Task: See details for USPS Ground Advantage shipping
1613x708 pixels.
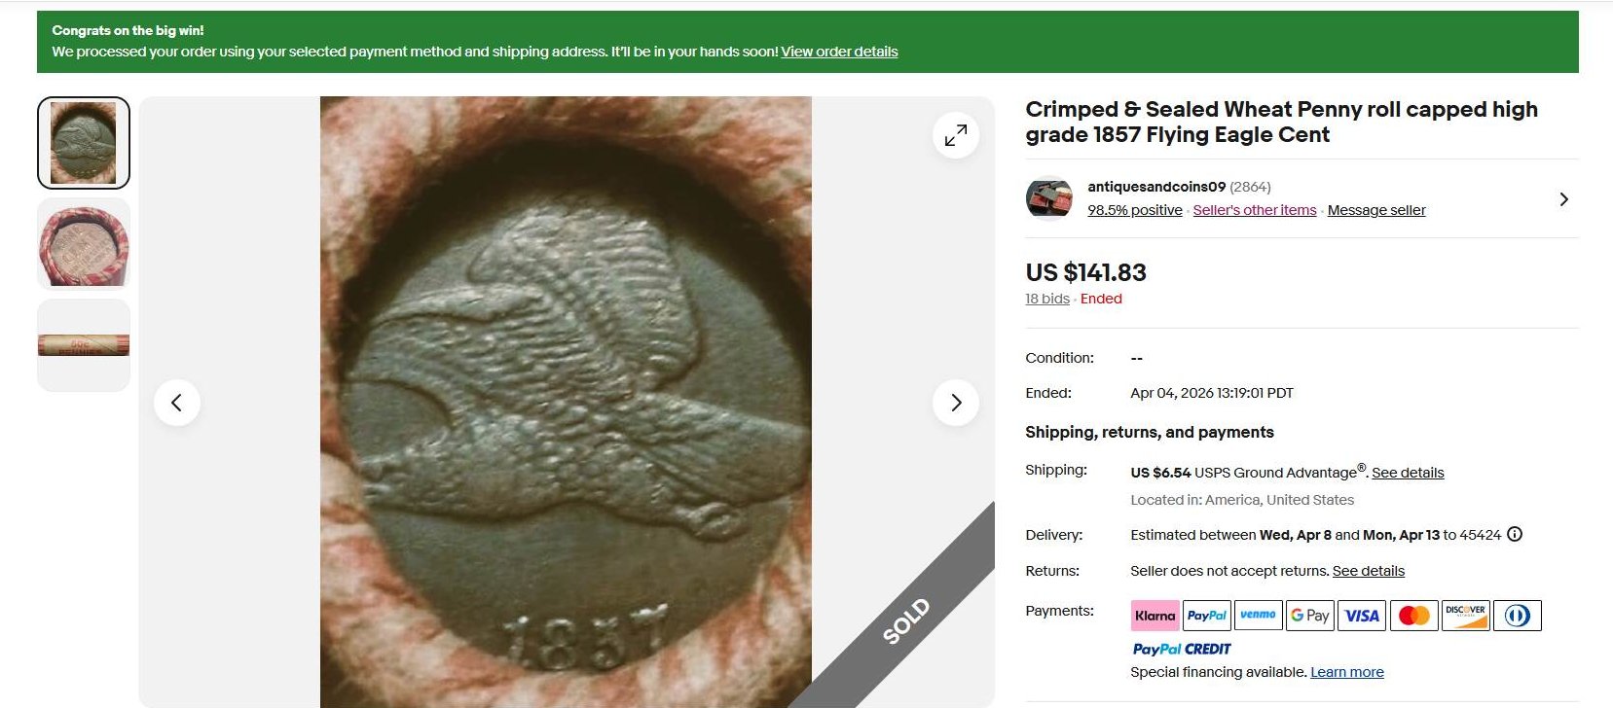Action: click(1408, 472)
